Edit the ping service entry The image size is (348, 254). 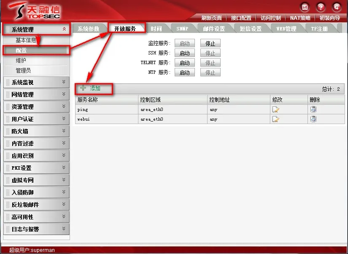pos(275,109)
